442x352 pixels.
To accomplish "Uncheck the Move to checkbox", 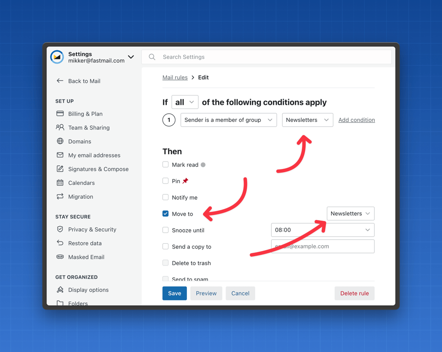I will click(165, 214).
